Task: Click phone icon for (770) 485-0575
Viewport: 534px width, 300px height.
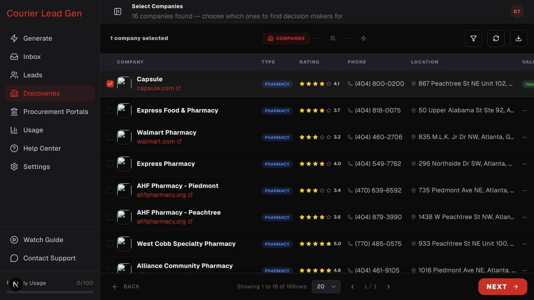Action: (x=350, y=244)
